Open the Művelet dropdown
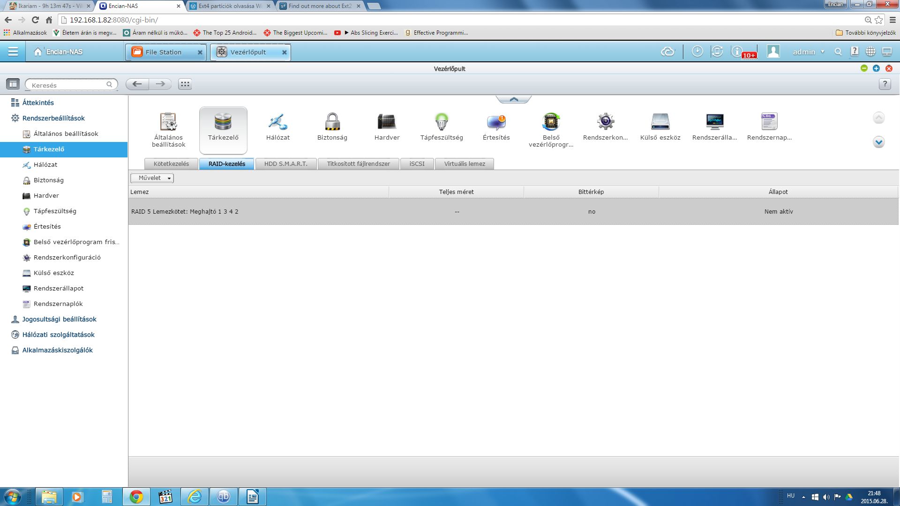 152,178
